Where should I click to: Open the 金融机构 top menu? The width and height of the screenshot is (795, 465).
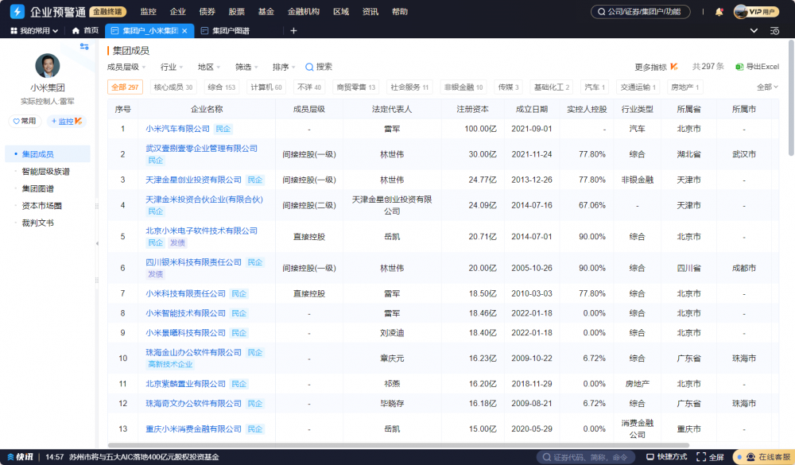click(x=303, y=12)
